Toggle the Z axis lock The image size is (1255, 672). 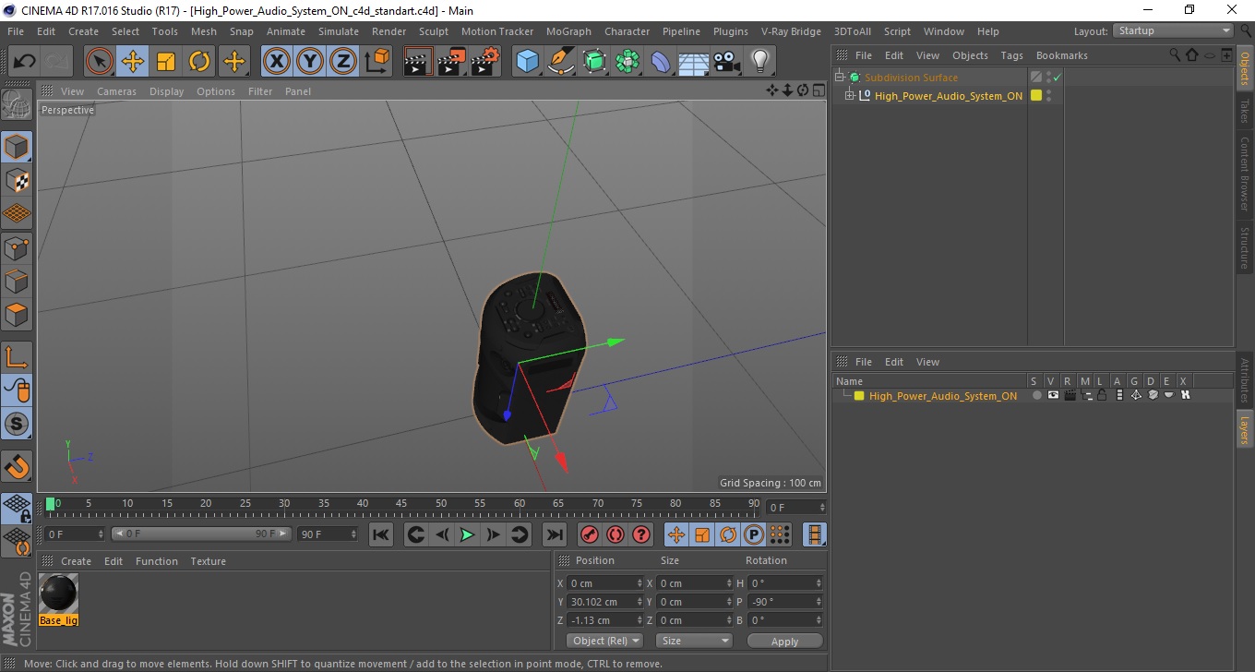[x=343, y=62]
